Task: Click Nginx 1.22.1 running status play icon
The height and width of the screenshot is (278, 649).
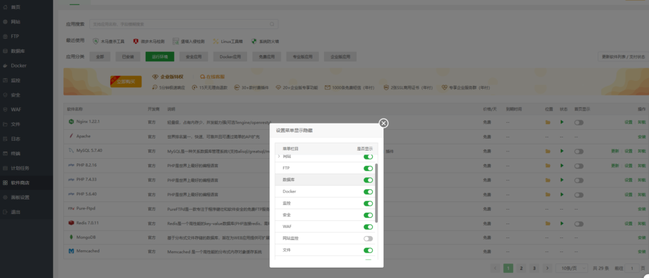Action: [562, 122]
